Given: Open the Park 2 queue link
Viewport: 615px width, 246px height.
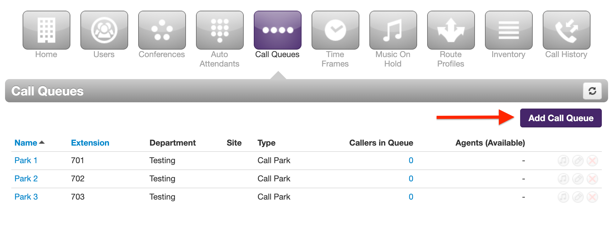Looking at the screenshot, I should click(x=26, y=179).
